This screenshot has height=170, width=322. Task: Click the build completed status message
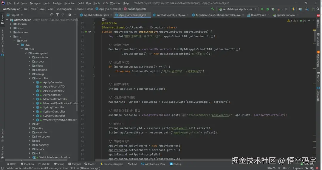53,168
